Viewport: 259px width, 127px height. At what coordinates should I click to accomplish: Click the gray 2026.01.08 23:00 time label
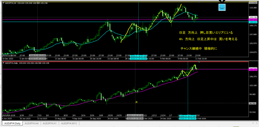37,55
